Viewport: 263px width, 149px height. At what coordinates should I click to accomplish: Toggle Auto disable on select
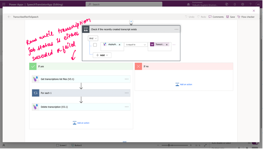pyautogui.click(x=255, y=143)
